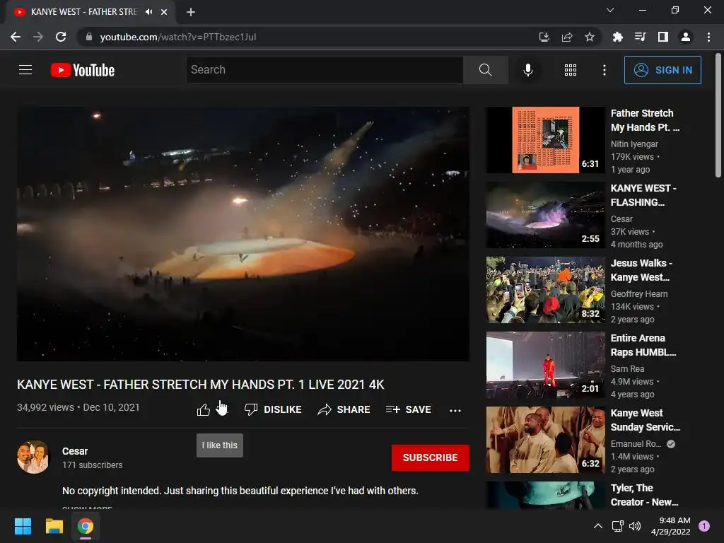Start voice search with microphone icon
This screenshot has height=543, width=724.
527,70
